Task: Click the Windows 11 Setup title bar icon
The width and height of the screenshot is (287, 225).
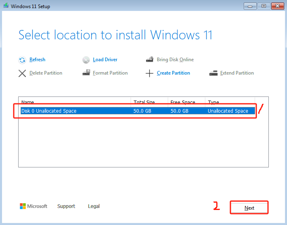Action: point(6,6)
